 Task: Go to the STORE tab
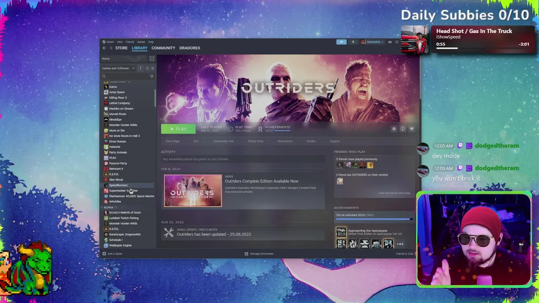point(121,48)
